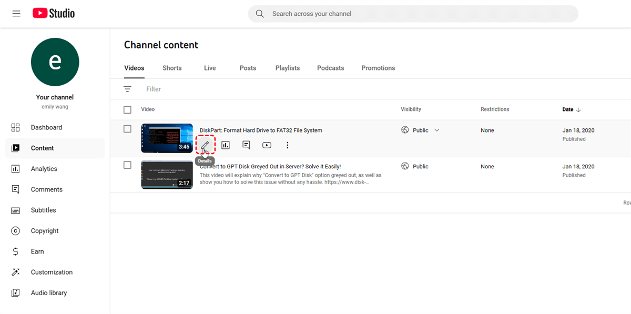
Task: Check the box for DiskPart FAT32 video
Action: (x=127, y=129)
